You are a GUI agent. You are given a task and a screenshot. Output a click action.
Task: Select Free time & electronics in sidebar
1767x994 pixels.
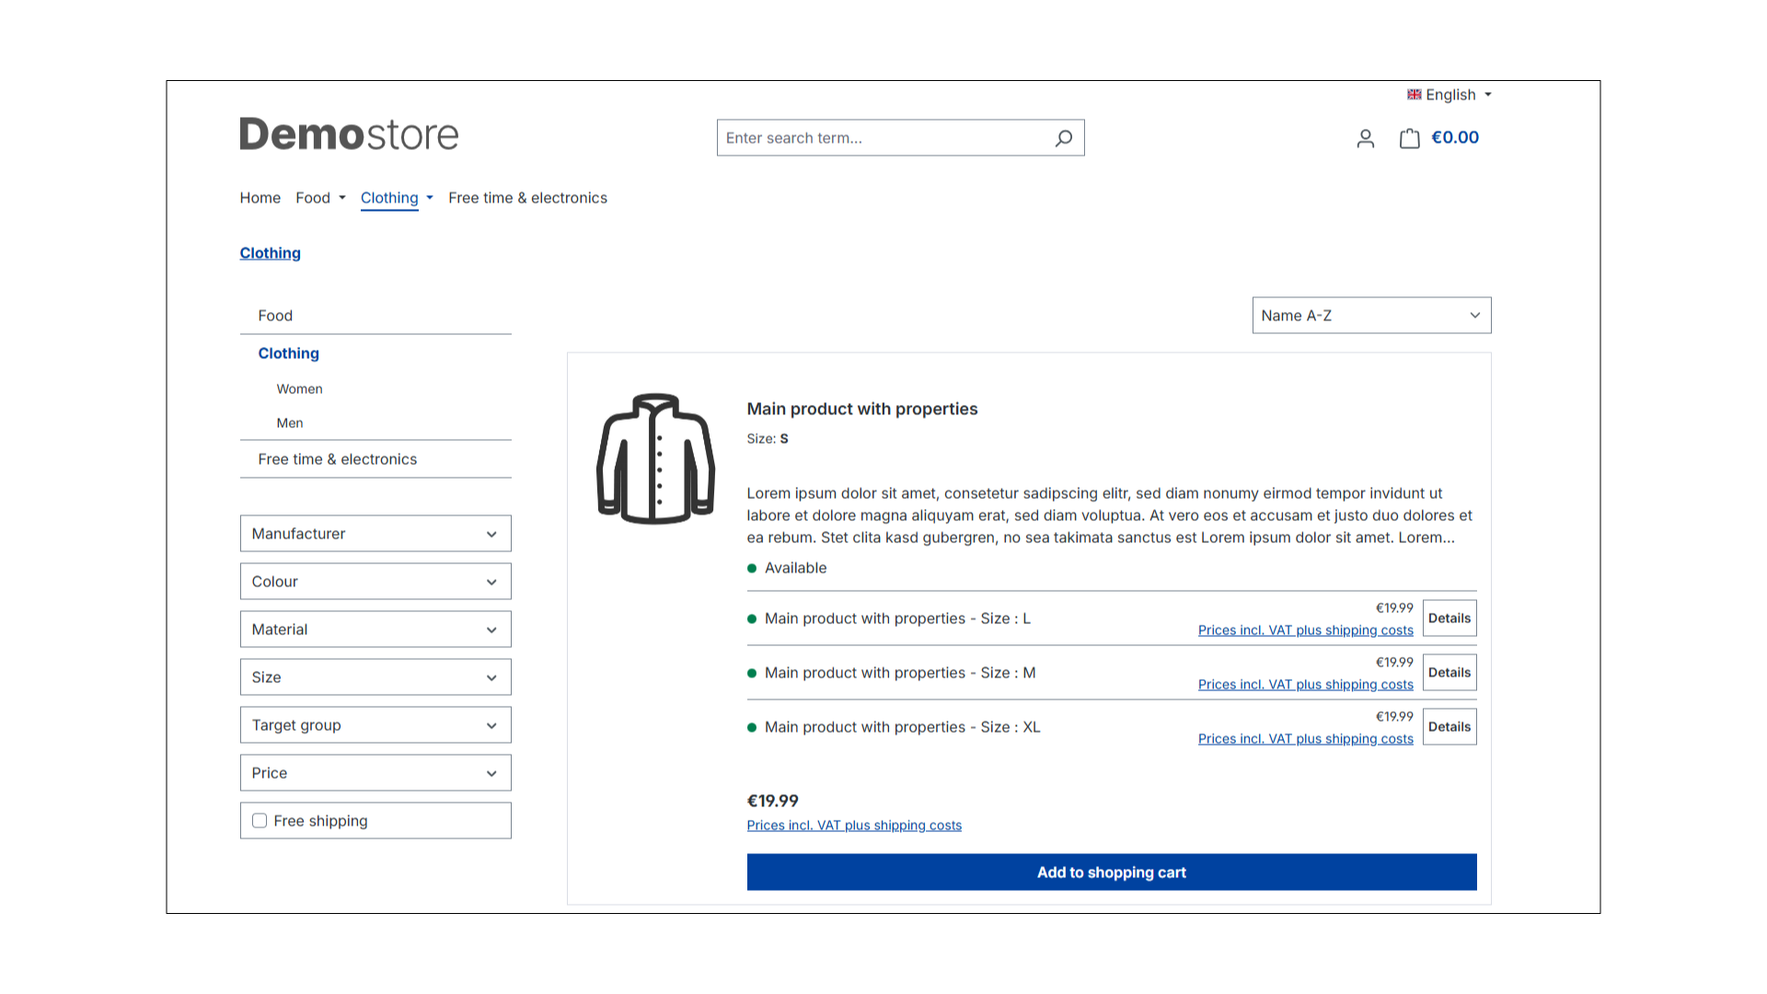tap(338, 459)
